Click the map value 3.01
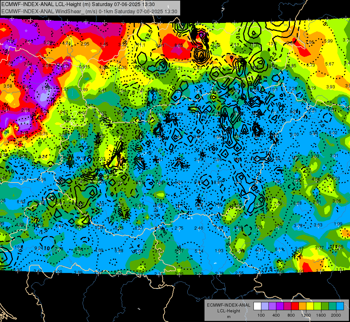This screenshot has width=350, height=322. (x=334, y=156)
